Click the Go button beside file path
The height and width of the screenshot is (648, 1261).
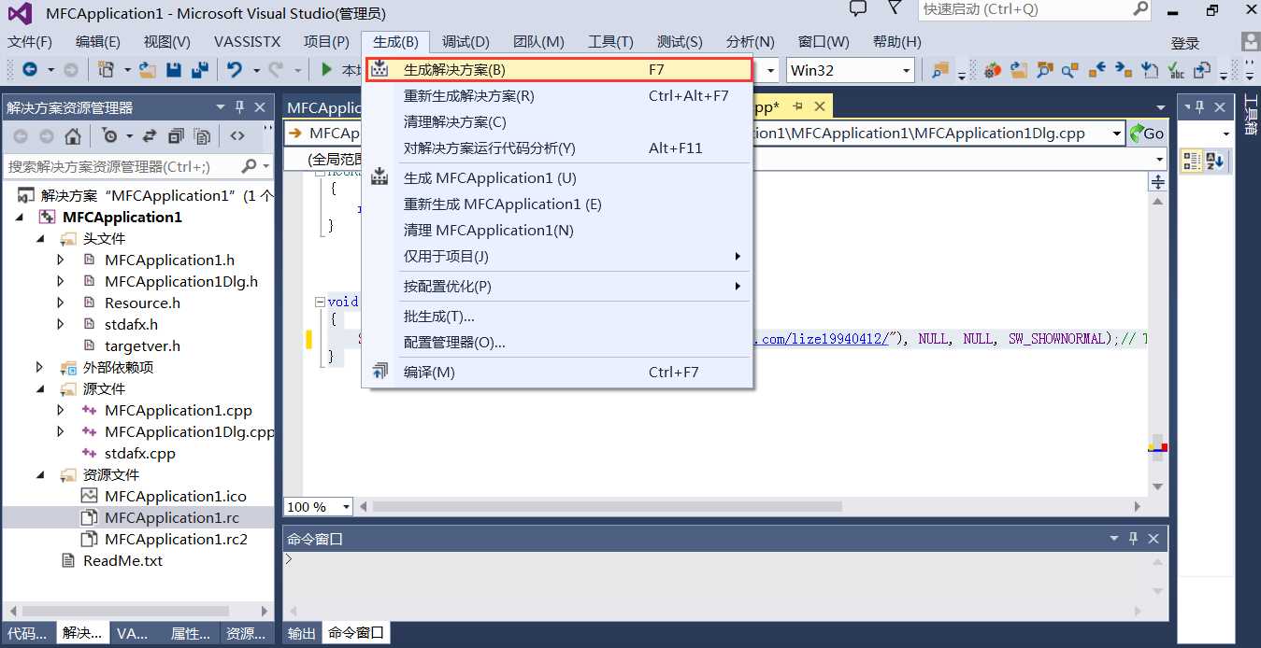(x=1147, y=134)
